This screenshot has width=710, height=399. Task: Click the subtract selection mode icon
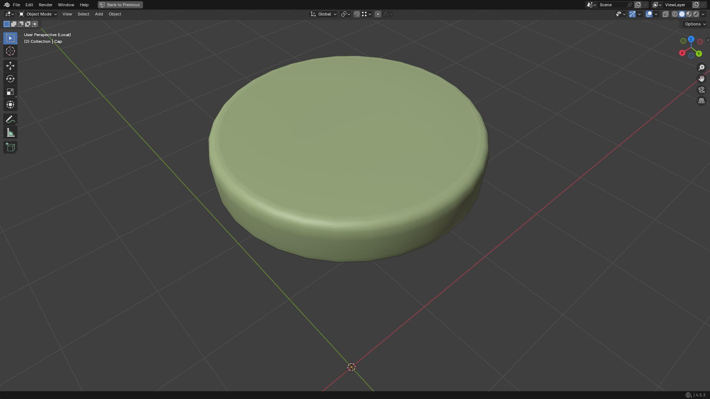[21, 24]
